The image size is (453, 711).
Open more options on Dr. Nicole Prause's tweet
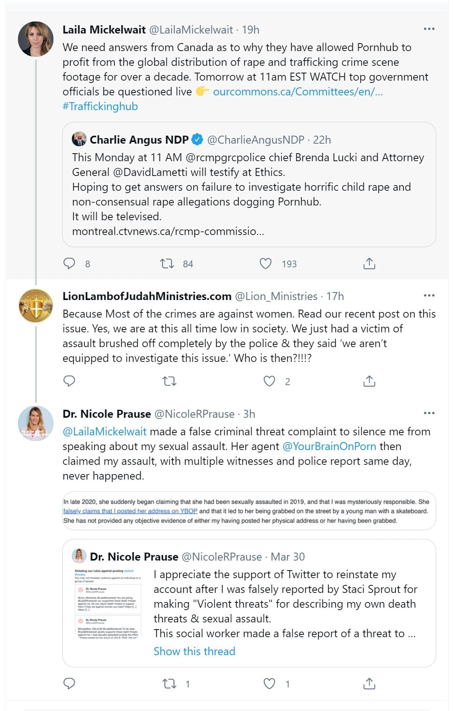tap(429, 413)
